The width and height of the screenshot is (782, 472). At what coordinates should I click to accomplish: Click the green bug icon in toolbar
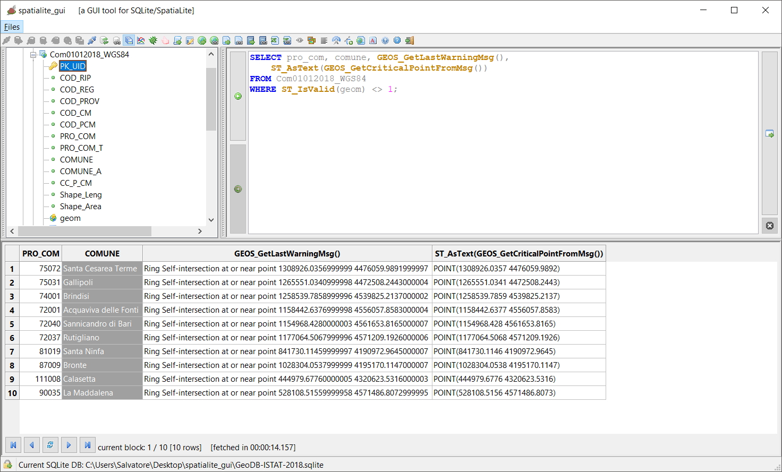(x=153, y=40)
